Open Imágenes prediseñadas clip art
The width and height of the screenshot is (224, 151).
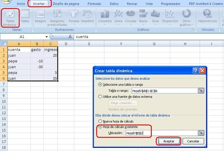click(x=57, y=18)
